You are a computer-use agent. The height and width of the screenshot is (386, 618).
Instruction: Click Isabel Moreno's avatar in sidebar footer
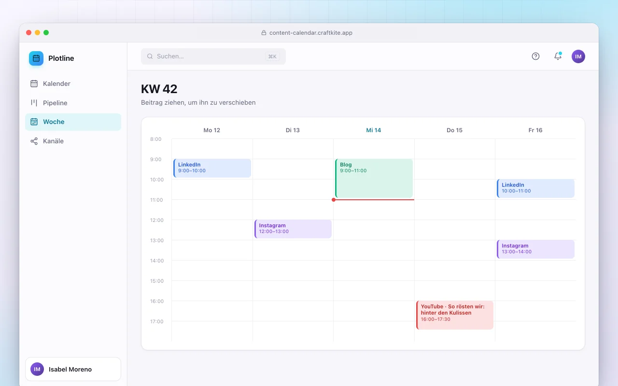[37, 369]
